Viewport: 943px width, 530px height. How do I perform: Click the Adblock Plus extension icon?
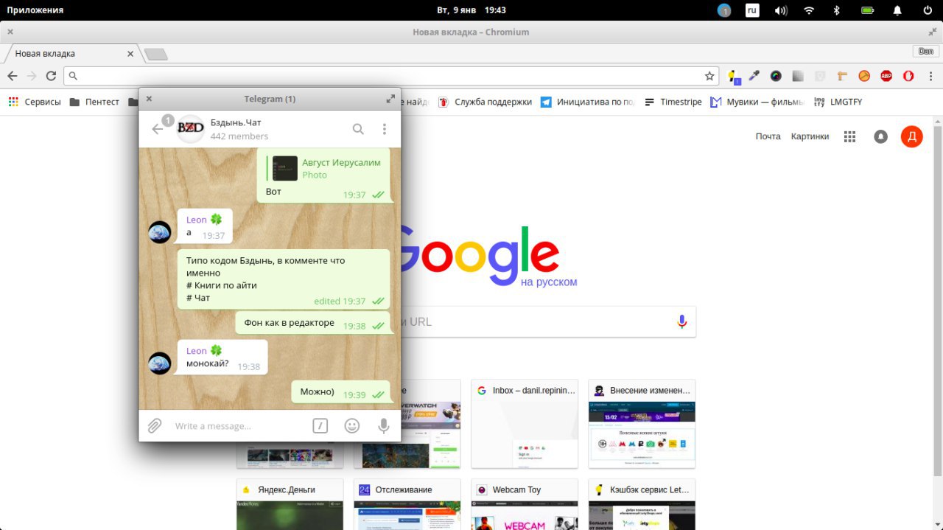(886, 76)
